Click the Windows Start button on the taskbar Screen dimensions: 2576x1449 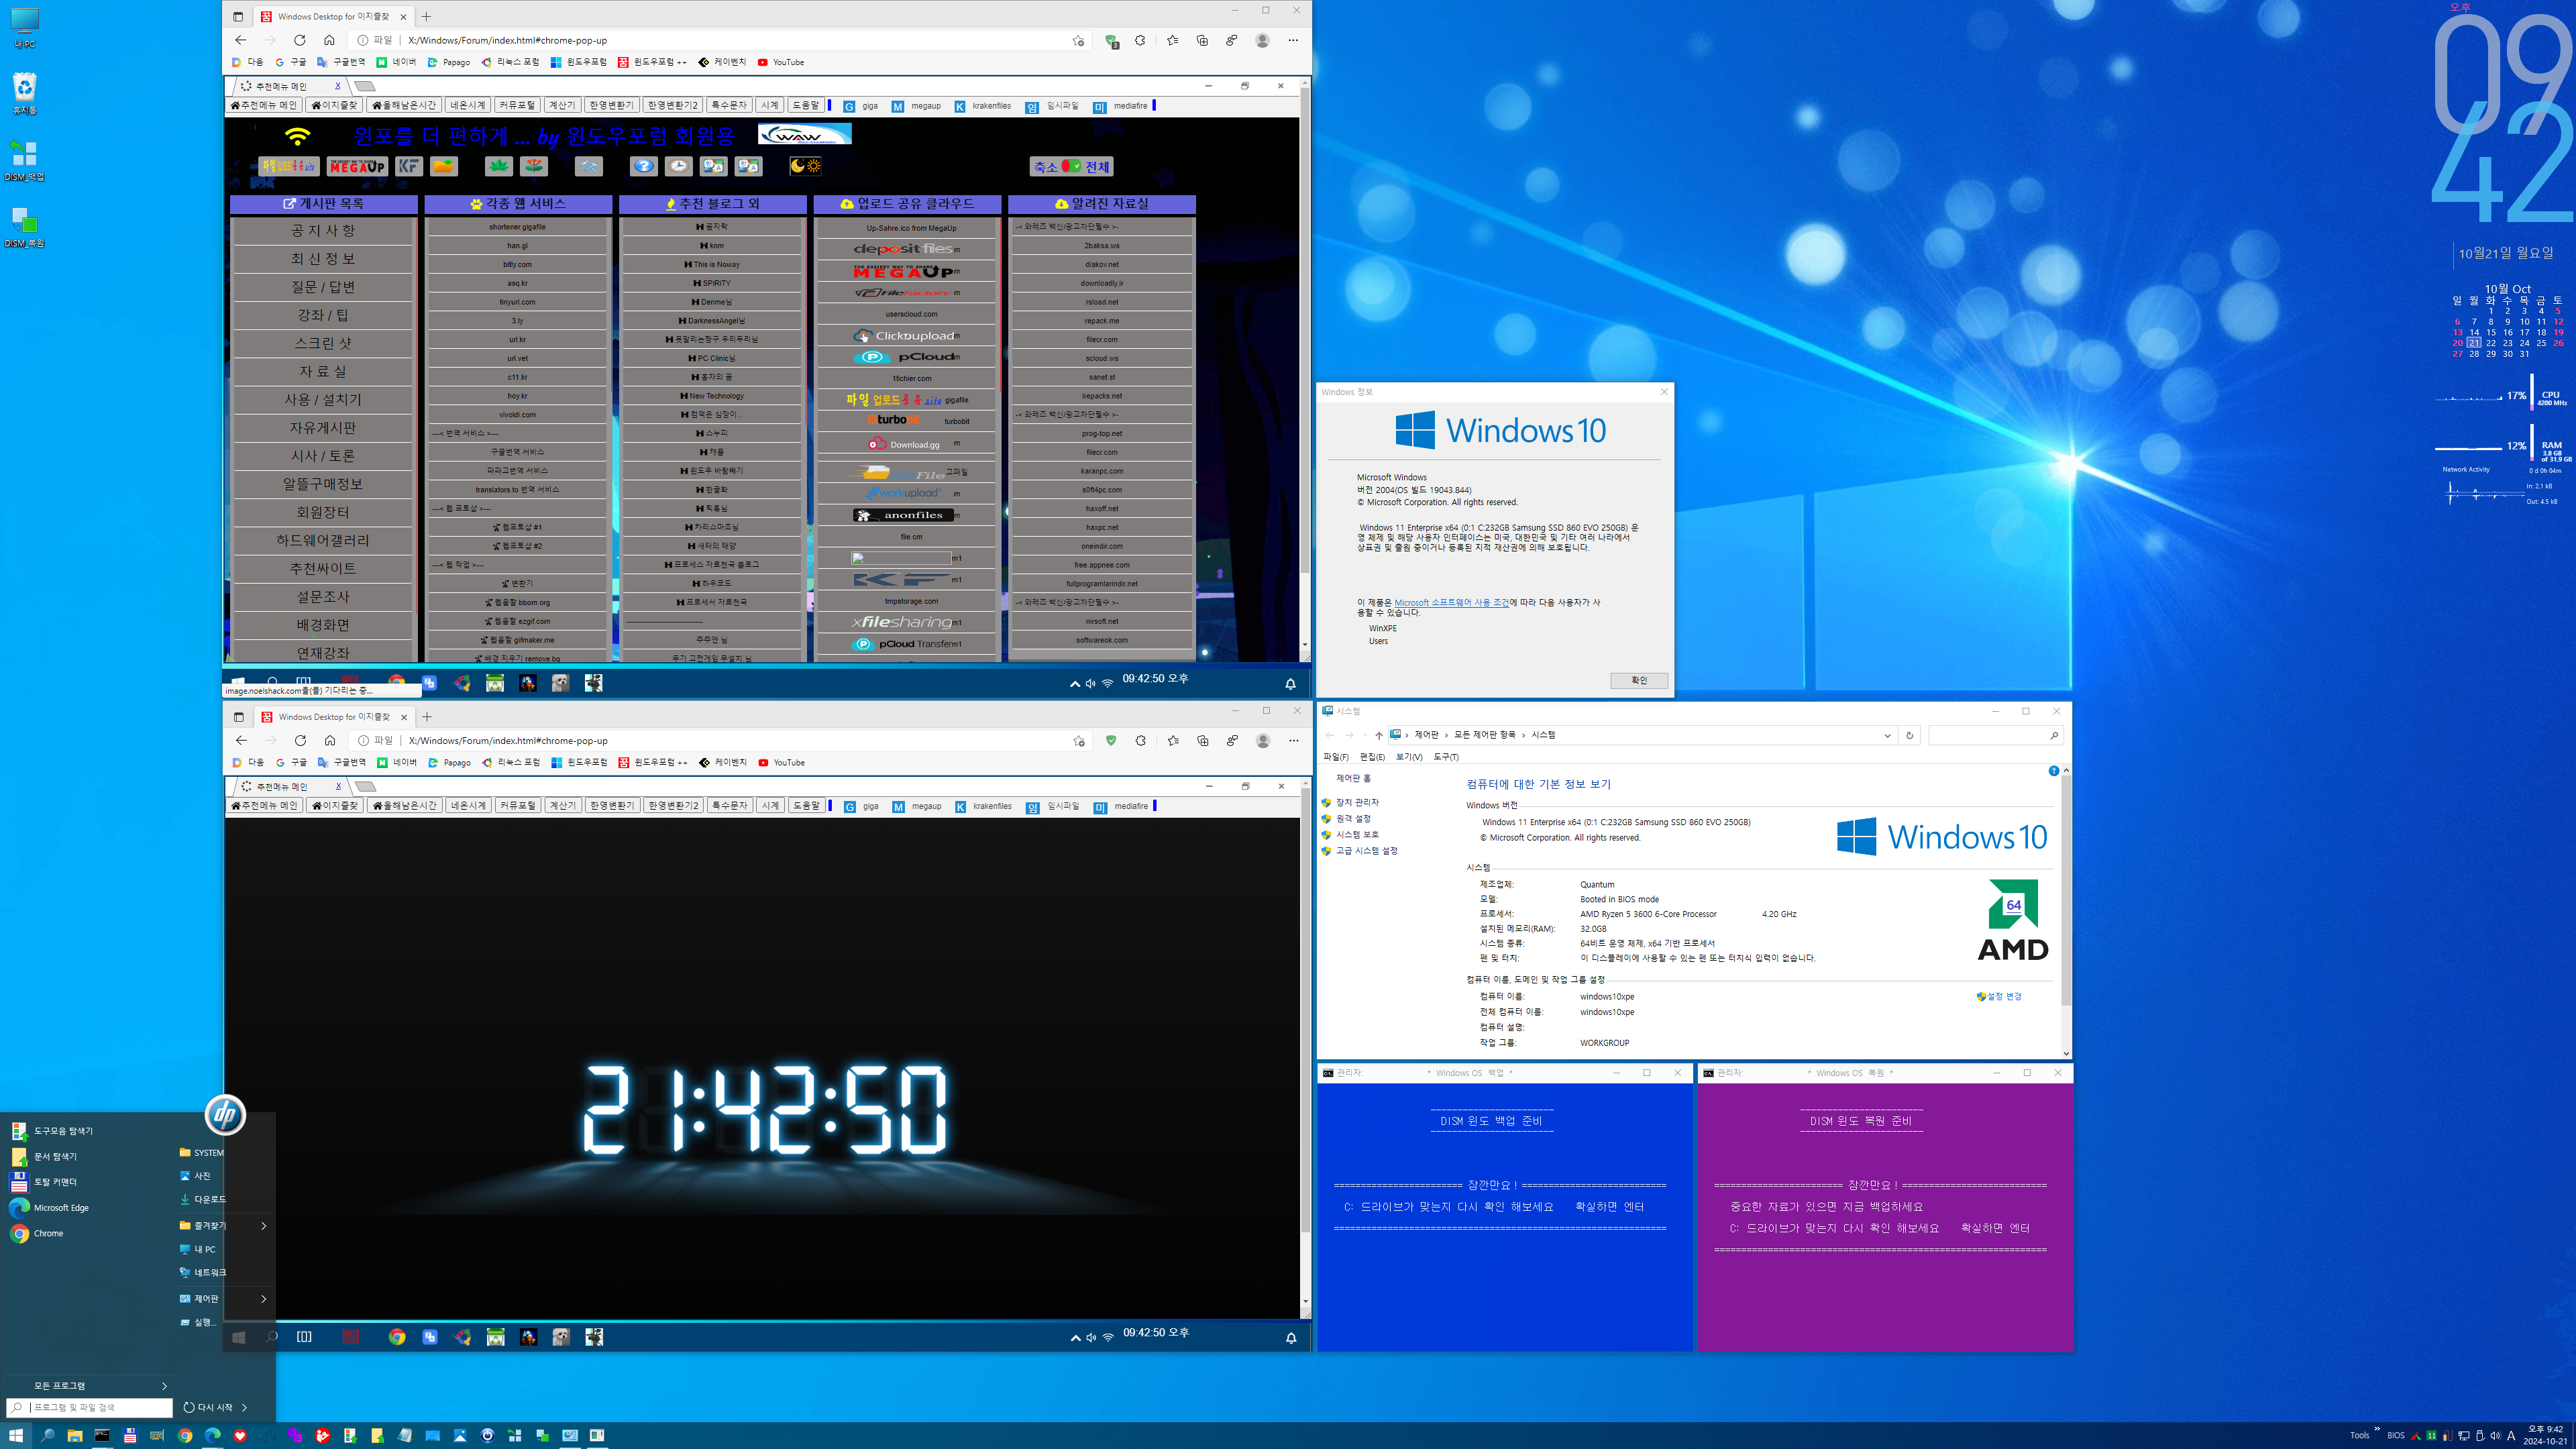(16, 1436)
